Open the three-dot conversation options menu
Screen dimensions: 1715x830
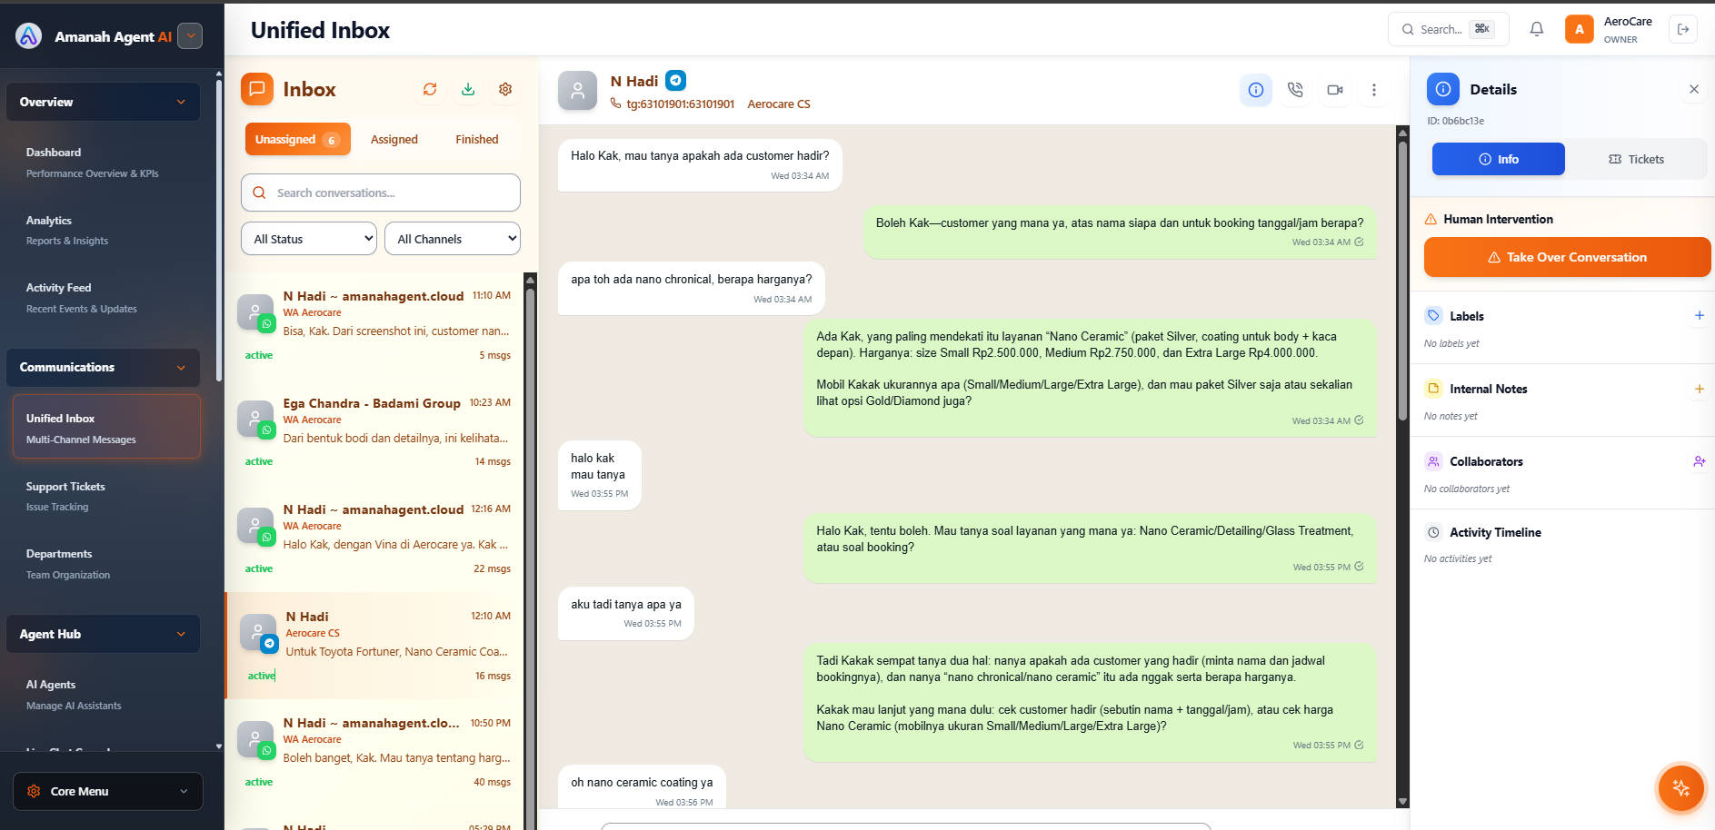coord(1374,90)
